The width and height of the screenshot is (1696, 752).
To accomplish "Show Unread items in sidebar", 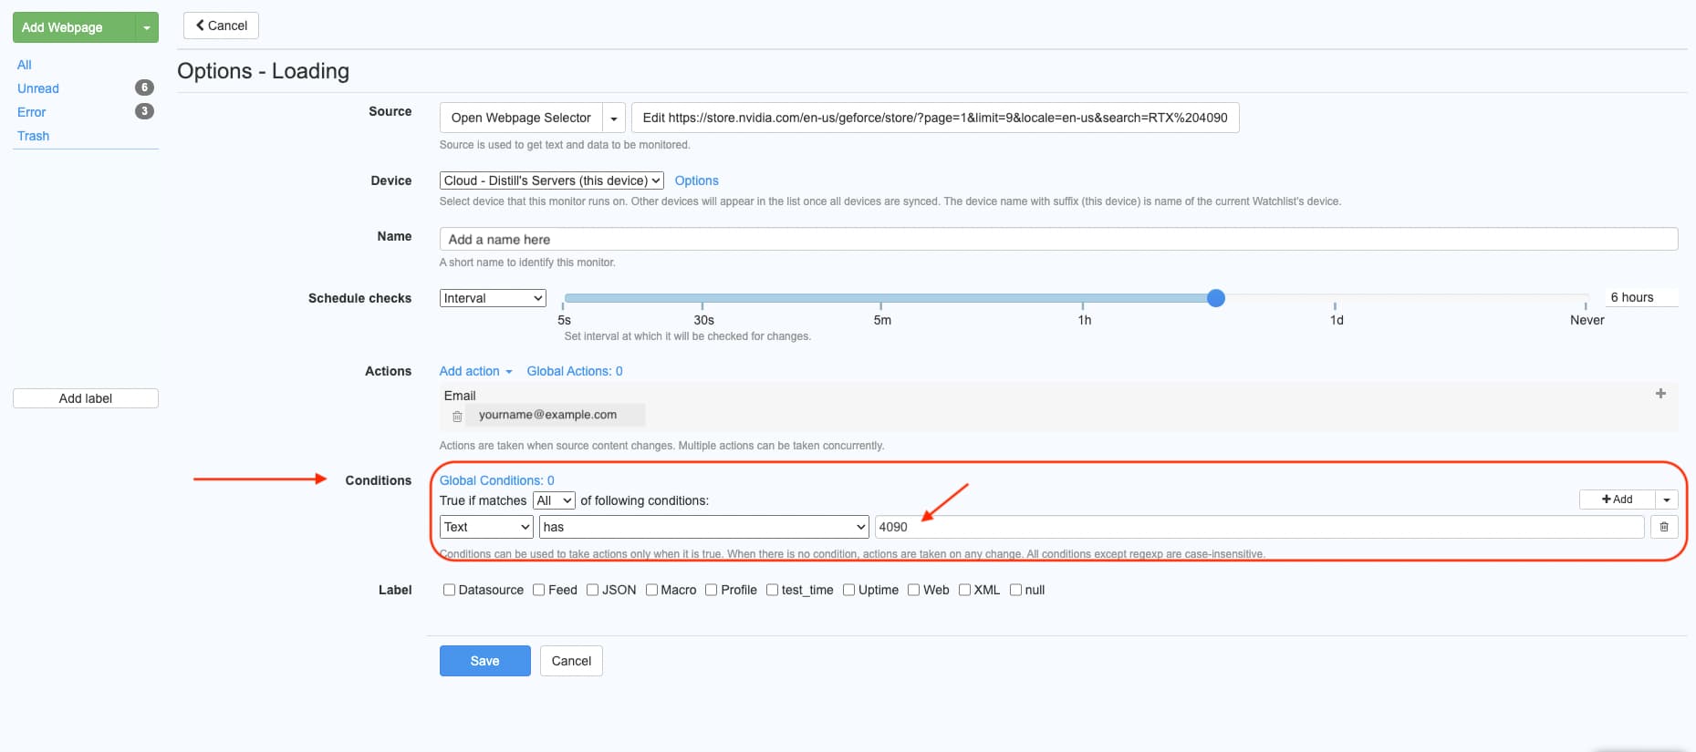I will coord(38,88).
